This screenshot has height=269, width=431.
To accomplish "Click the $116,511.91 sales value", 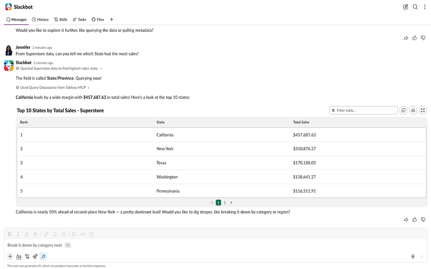I will click(x=304, y=191).
